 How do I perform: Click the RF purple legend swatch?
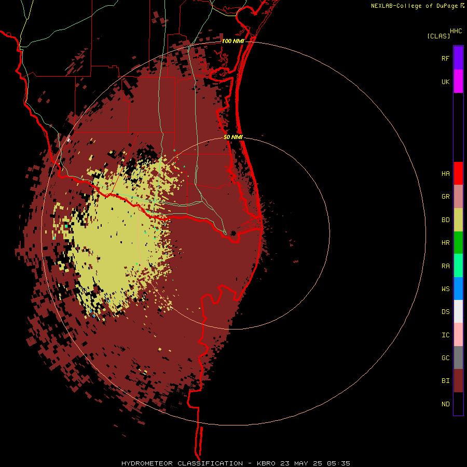pos(458,58)
